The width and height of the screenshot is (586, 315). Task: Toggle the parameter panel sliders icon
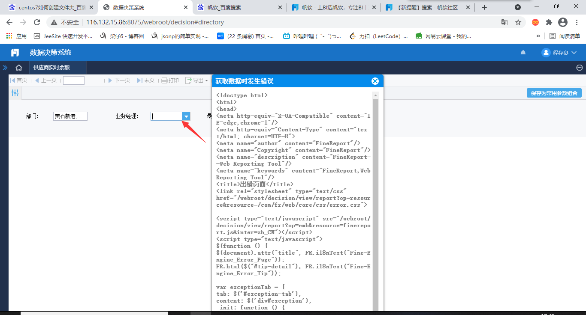pos(15,93)
